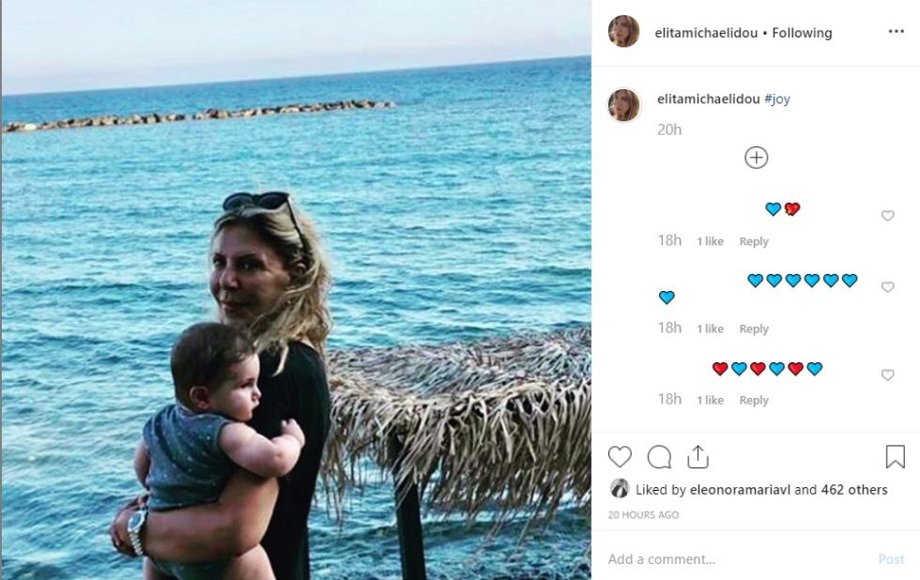The width and height of the screenshot is (920, 580).
Task: Like the comment with six blue hearts
Action: click(887, 287)
